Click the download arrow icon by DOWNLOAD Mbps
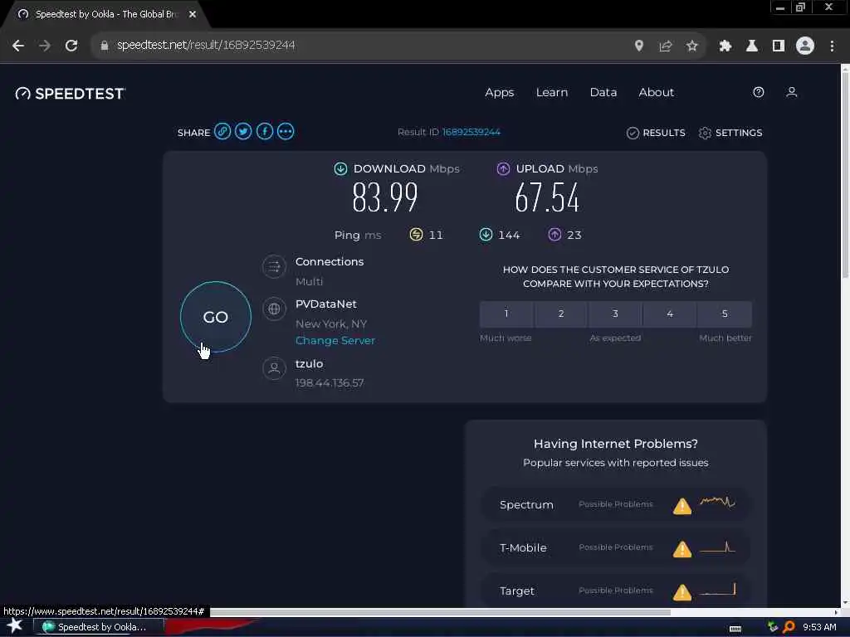 [340, 169]
